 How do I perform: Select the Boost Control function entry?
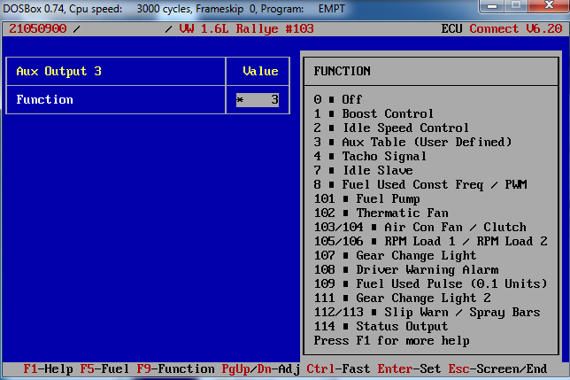(388, 114)
